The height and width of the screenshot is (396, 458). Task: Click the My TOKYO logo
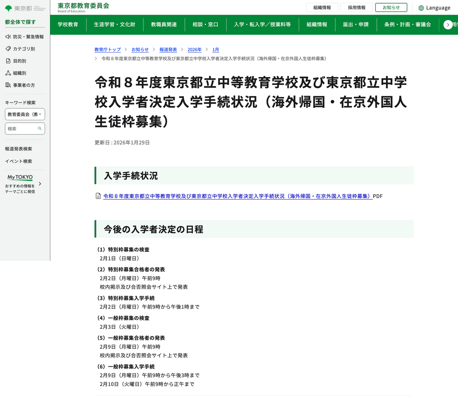point(20,177)
